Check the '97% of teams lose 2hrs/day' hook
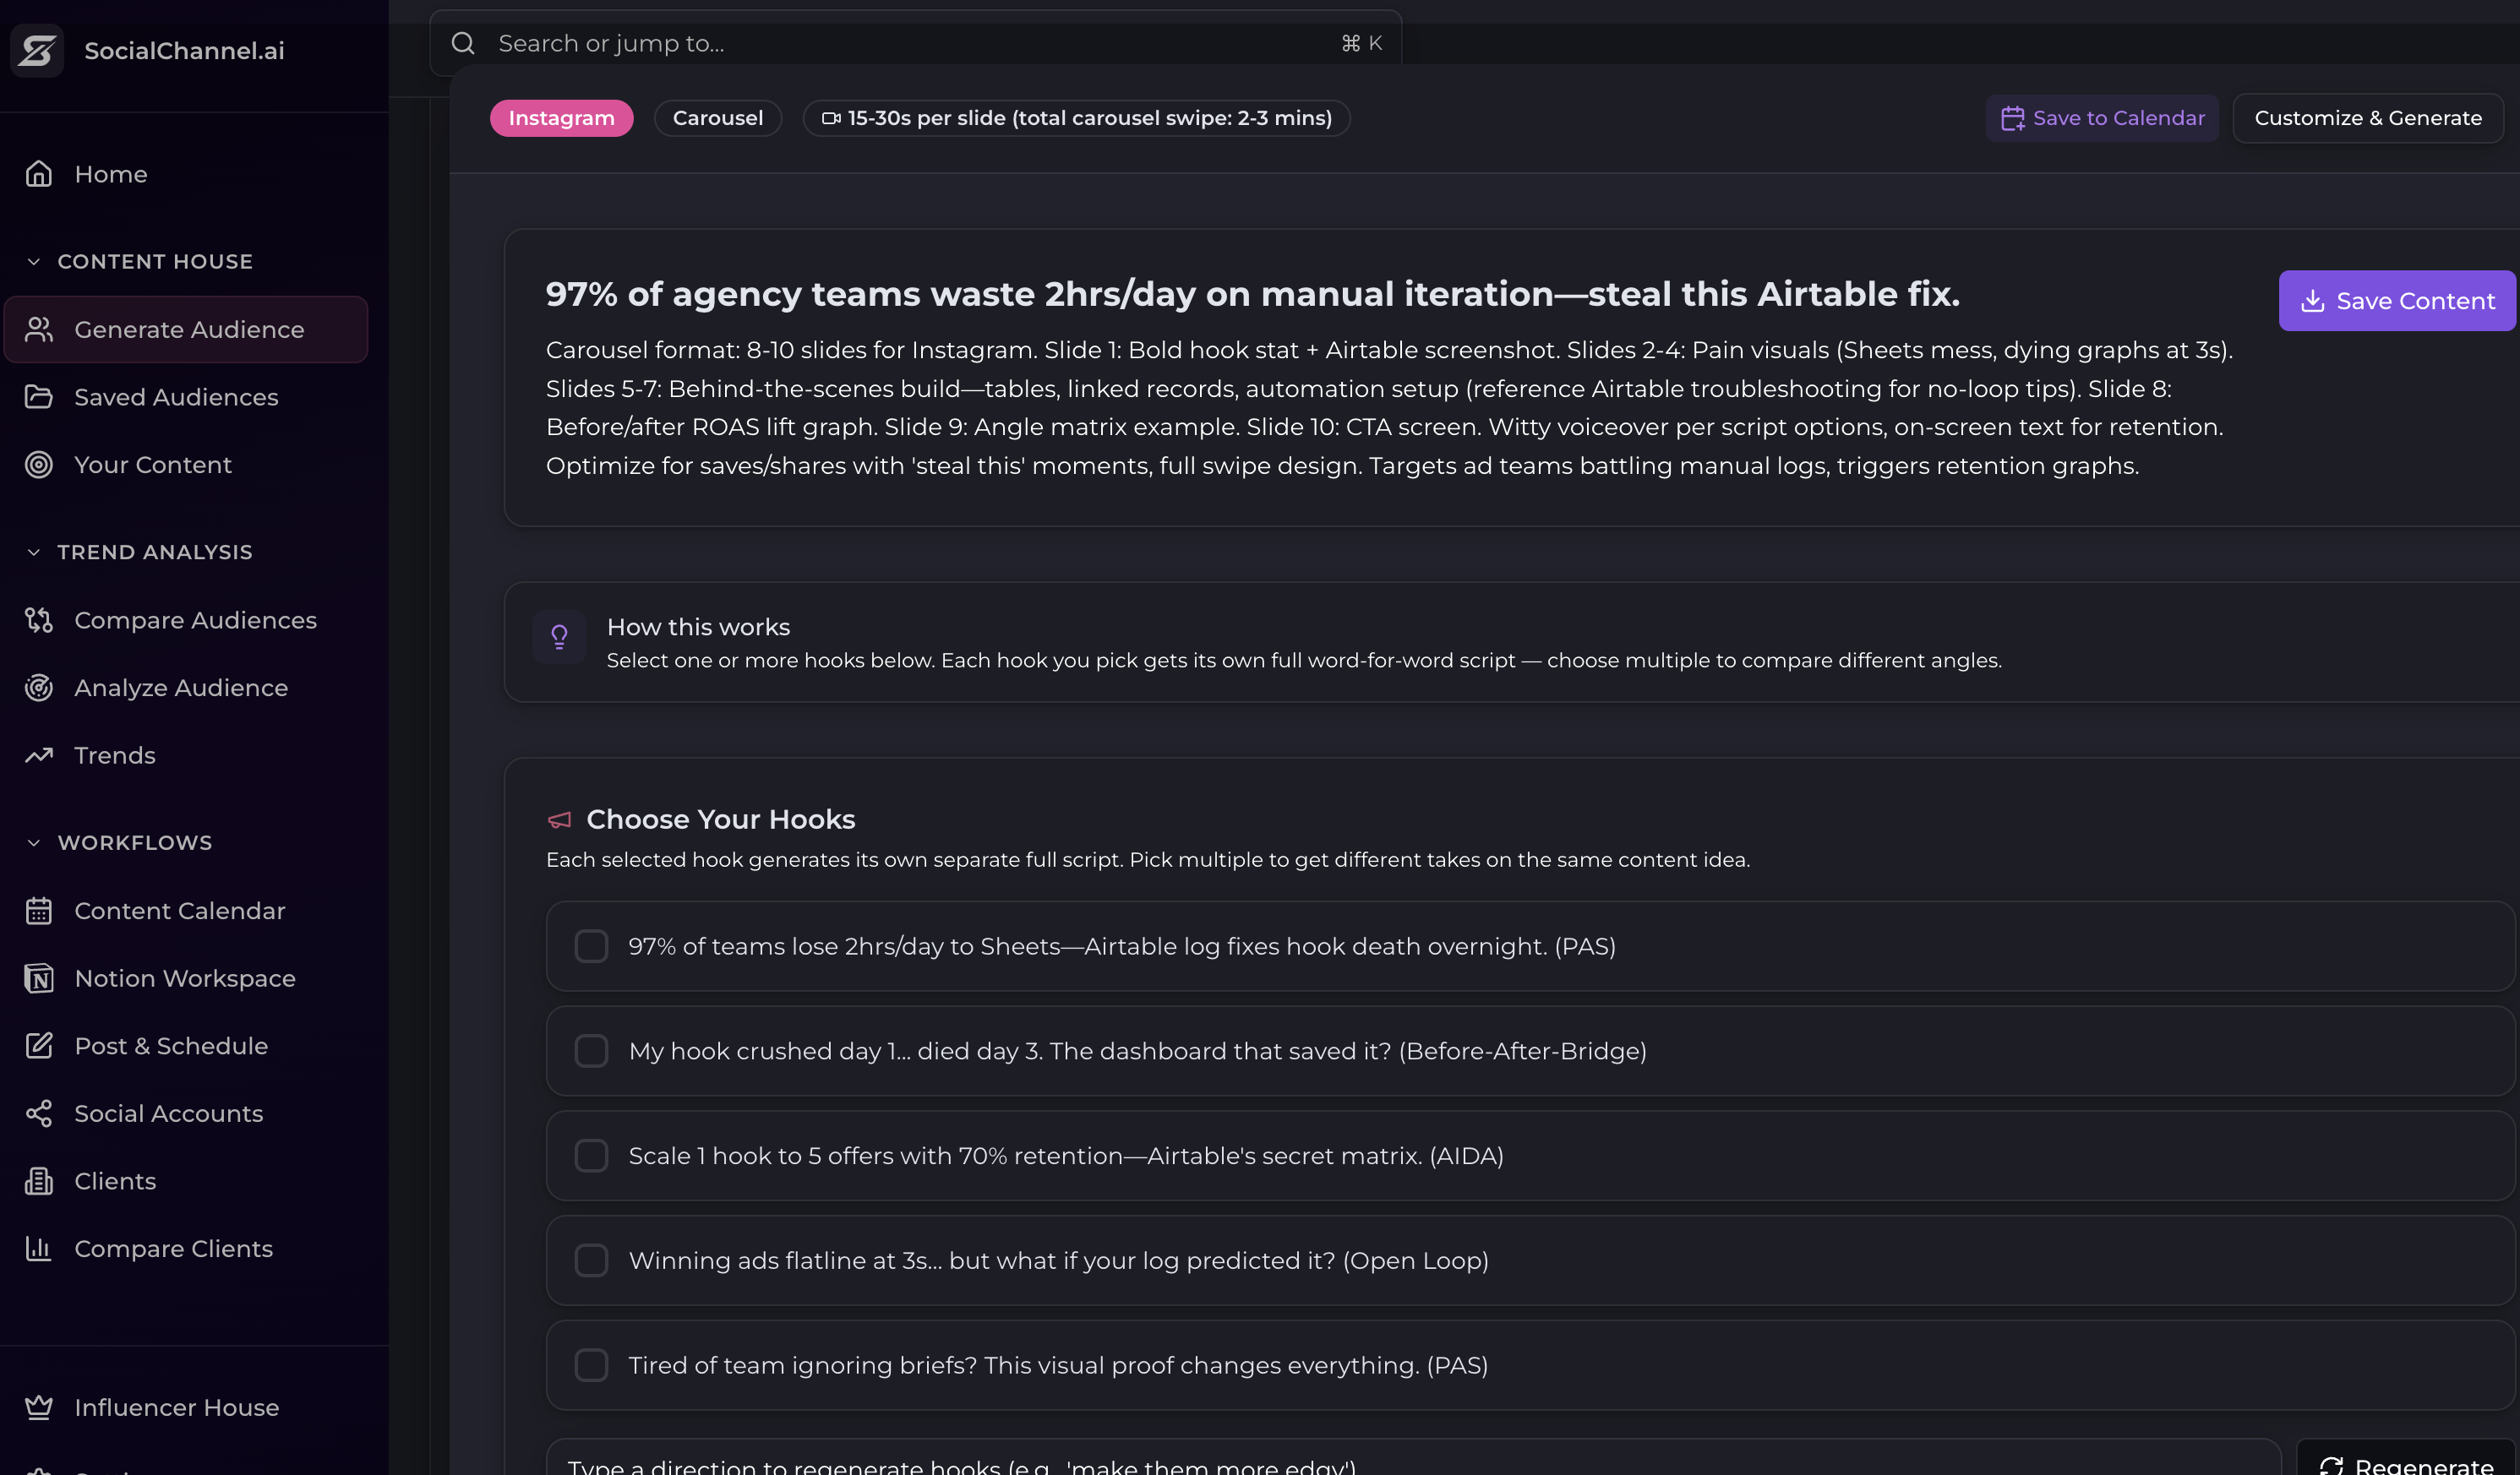Image resolution: width=2520 pixels, height=1475 pixels. [591, 946]
